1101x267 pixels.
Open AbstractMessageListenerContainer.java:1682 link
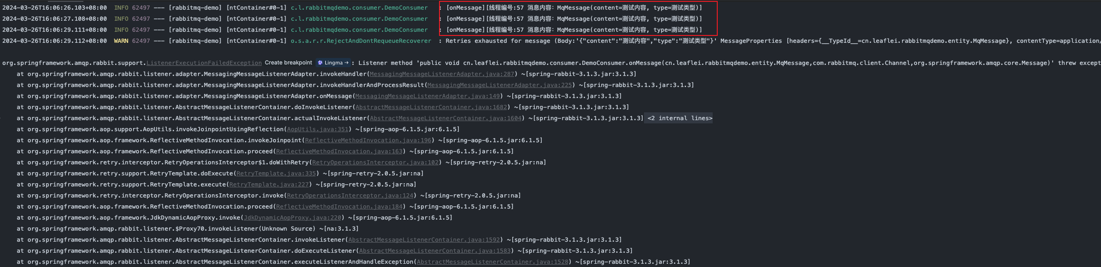[x=431, y=107]
